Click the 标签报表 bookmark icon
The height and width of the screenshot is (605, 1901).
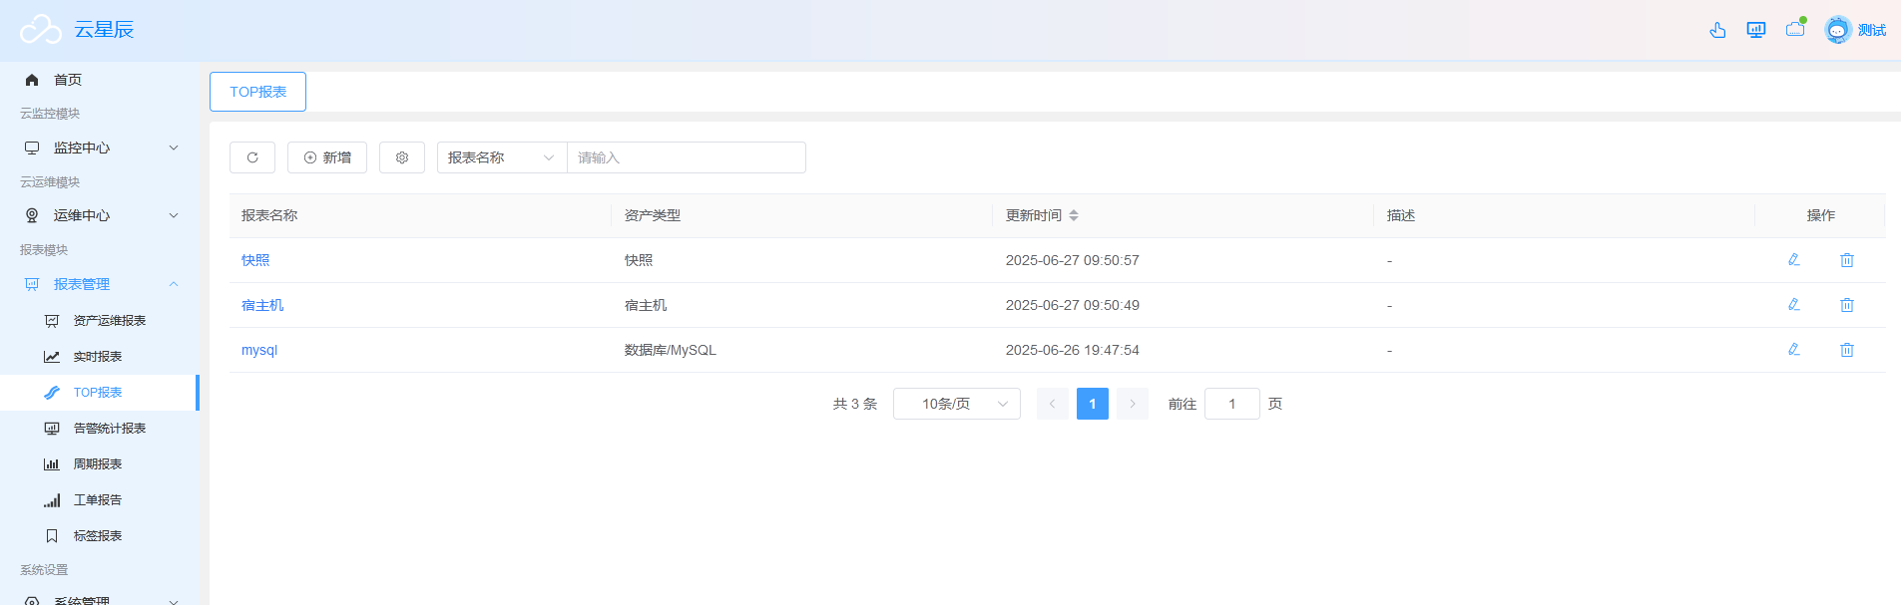click(x=52, y=536)
